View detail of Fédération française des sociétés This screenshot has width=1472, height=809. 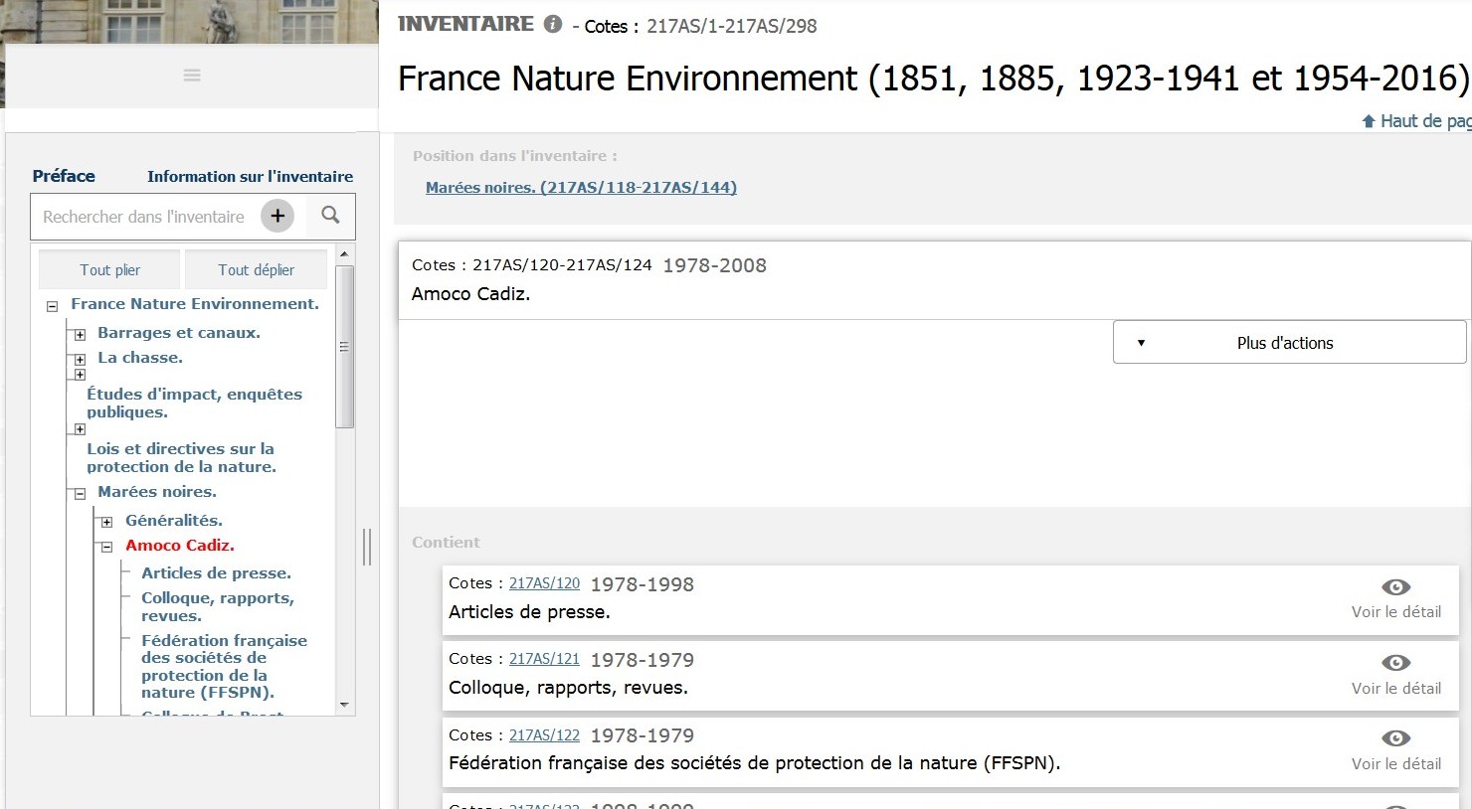(1395, 749)
